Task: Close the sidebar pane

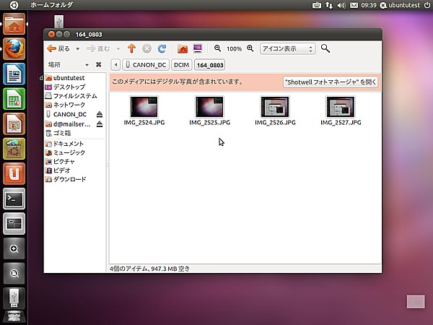Action: coord(98,65)
